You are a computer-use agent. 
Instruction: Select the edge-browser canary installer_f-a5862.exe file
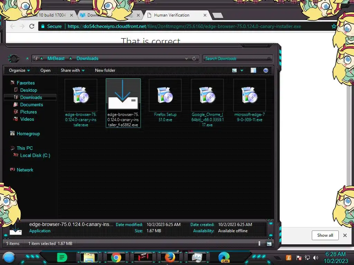pos(123,103)
